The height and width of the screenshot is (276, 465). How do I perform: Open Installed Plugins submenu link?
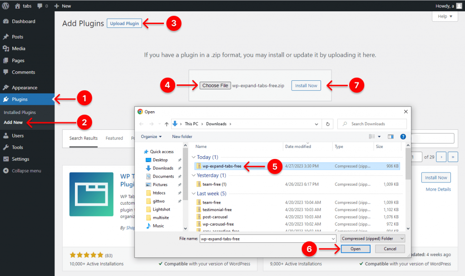[20, 113]
